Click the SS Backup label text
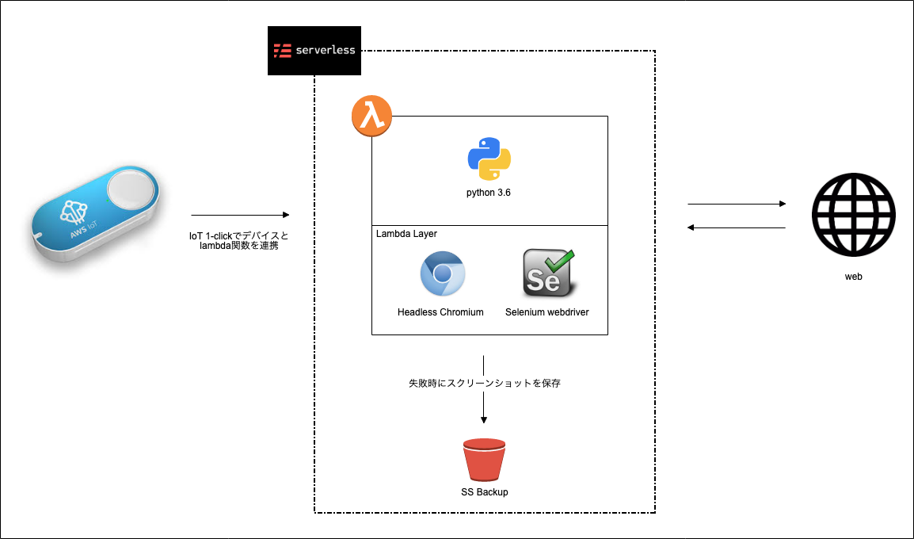914x539 pixels. click(486, 491)
